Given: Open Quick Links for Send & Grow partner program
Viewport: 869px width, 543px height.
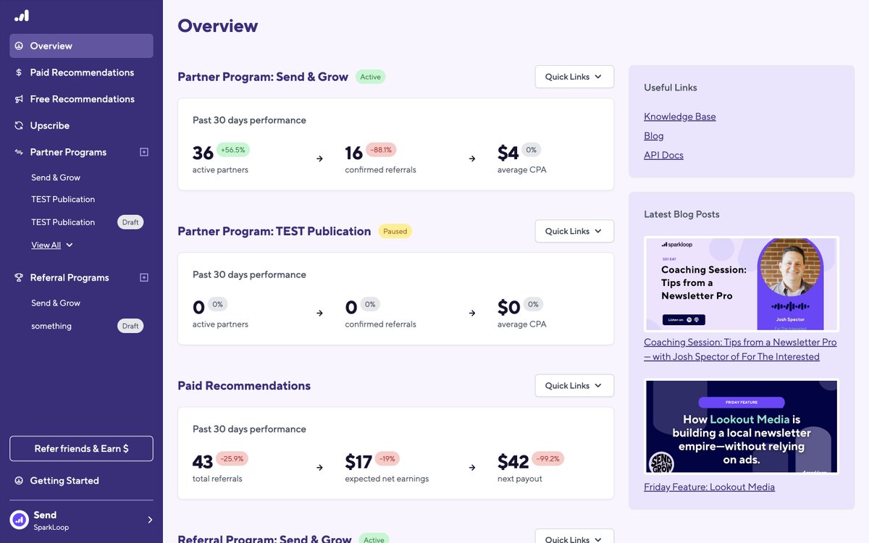Looking at the screenshot, I should [x=574, y=77].
